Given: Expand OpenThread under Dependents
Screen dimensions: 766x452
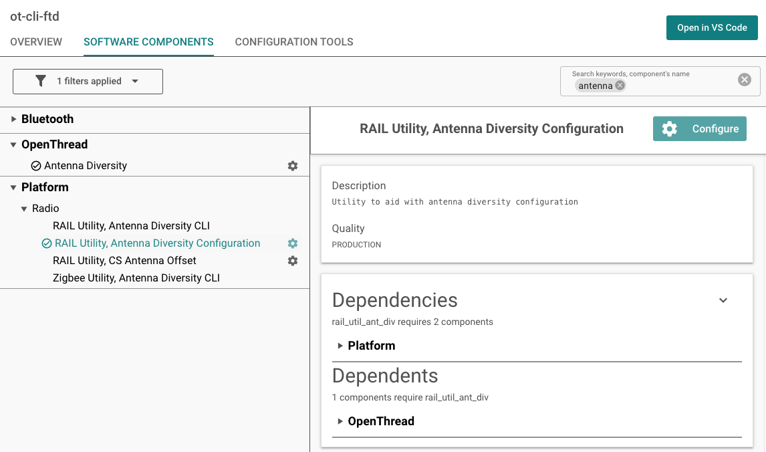Looking at the screenshot, I should pos(340,421).
